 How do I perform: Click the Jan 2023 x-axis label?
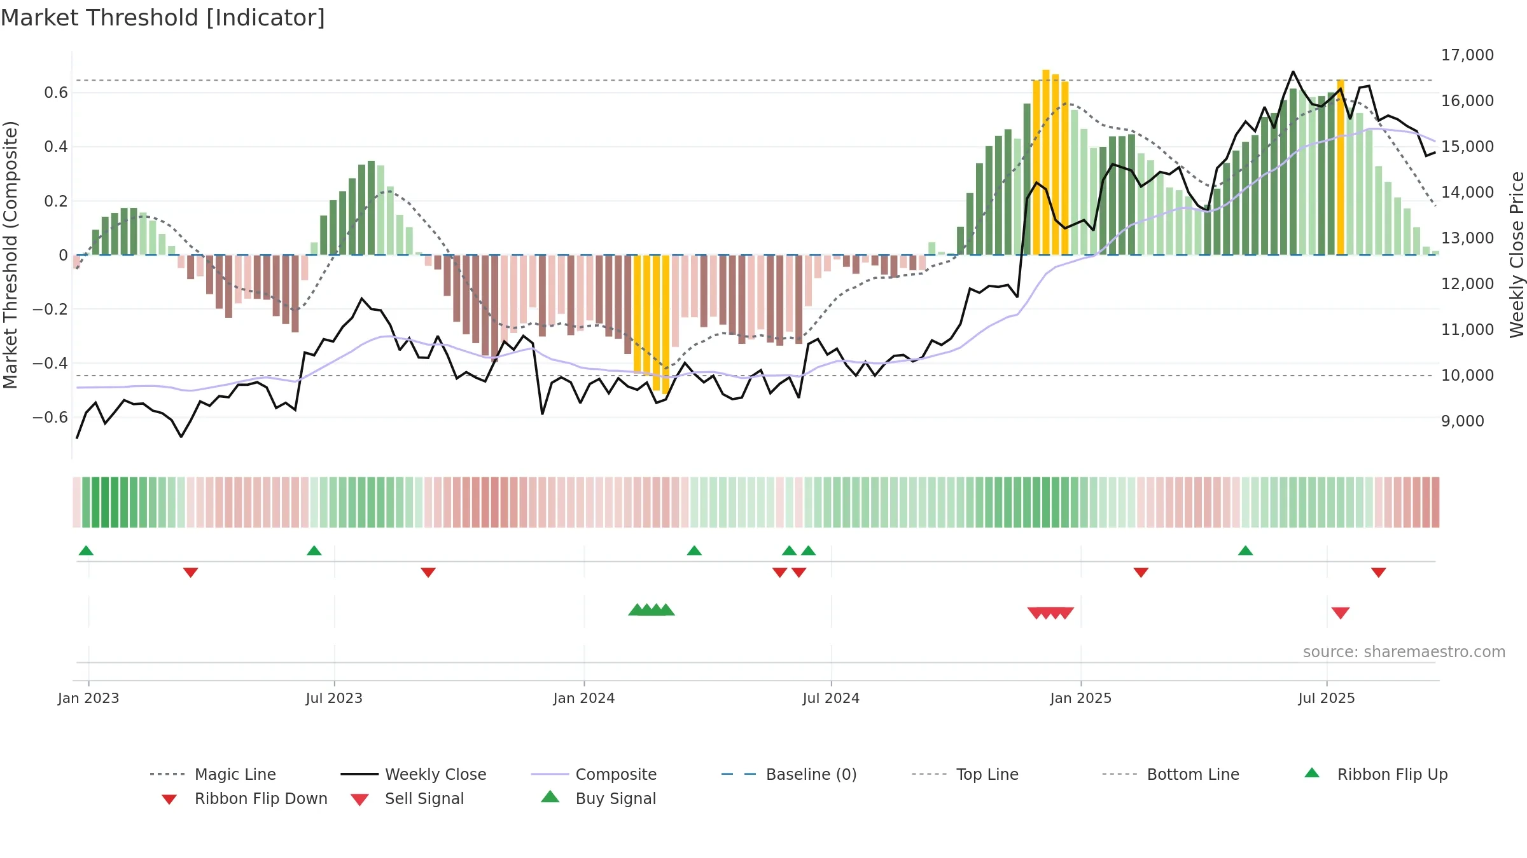click(88, 698)
